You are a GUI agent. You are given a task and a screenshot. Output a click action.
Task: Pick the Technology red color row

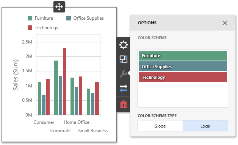pos(183,77)
